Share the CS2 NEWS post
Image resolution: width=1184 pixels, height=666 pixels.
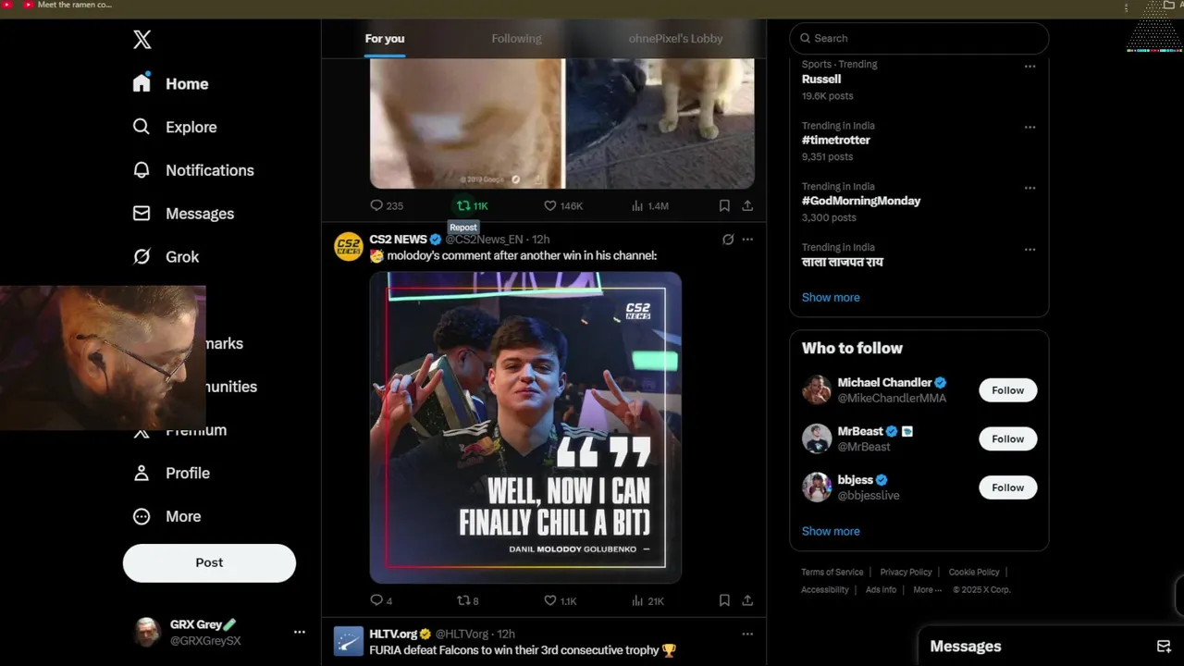click(747, 600)
